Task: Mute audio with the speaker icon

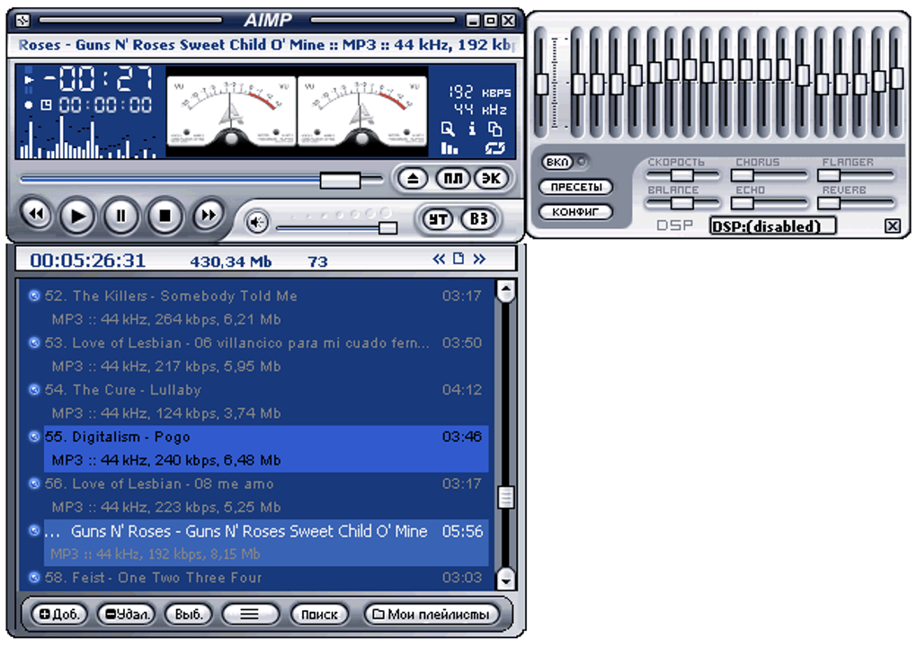Action: click(257, 222)
